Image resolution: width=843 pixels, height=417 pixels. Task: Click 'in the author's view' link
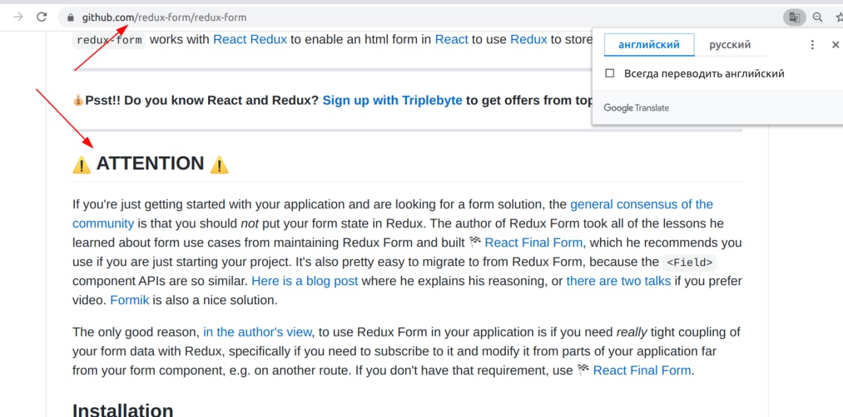pyautogui.click(x=258, y=332)
